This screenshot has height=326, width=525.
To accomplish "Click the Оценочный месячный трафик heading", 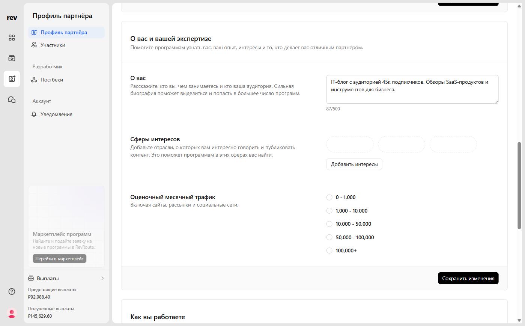I will point(173,197).
